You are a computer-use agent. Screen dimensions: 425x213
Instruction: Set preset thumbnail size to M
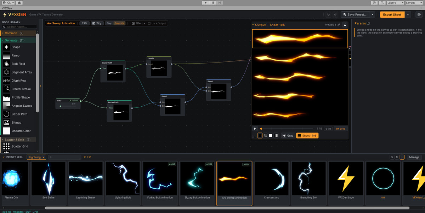pyautogui.click(x=397, y=157)
